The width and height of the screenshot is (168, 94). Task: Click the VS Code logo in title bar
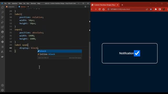(2, 3)
